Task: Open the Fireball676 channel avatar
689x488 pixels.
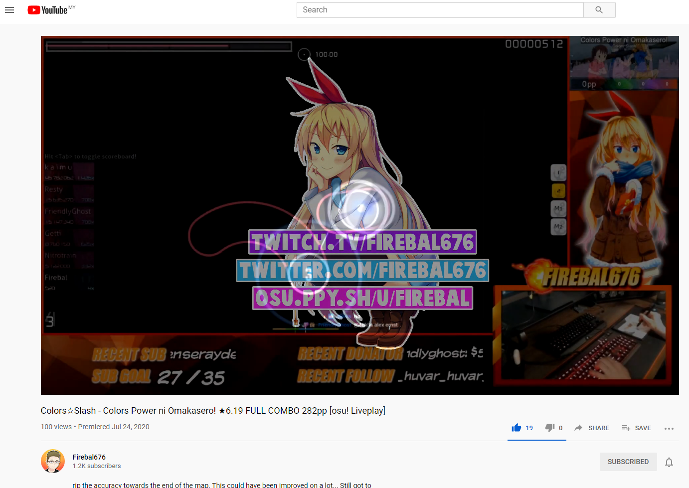Action: [x=53, y=461]
